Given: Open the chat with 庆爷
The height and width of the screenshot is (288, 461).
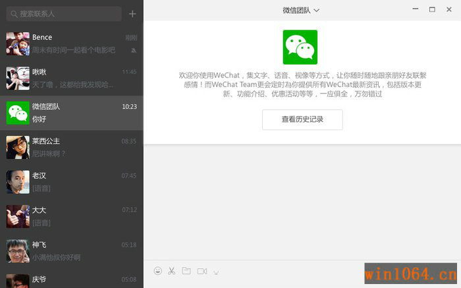Looking at the screenshot, I should coord(72,278).
